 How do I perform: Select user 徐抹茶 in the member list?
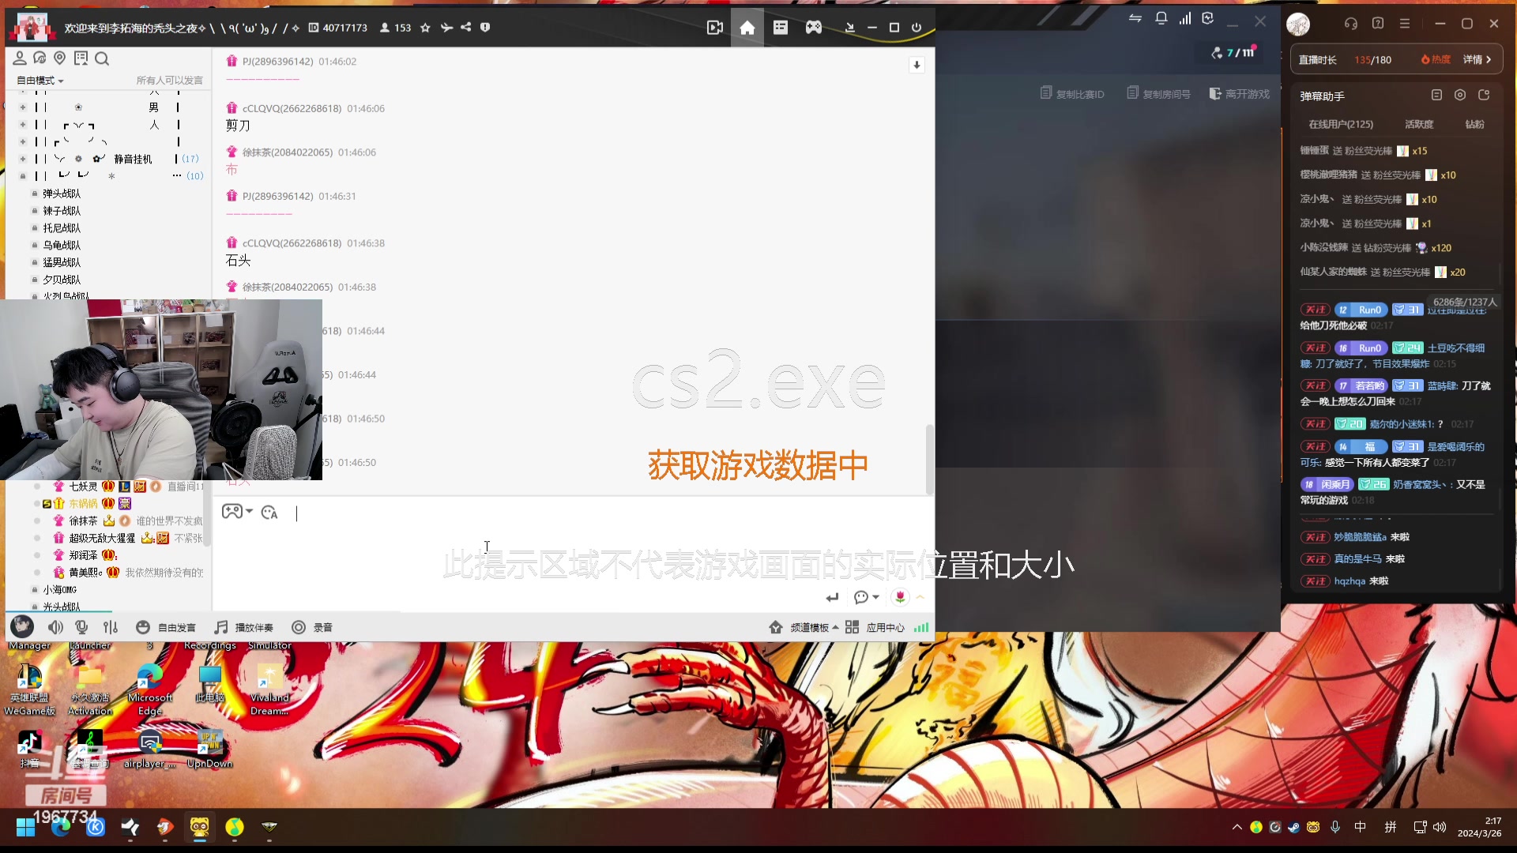pos(83,521)
